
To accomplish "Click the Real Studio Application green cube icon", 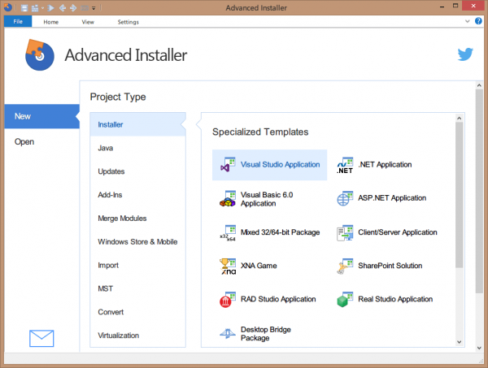I will [345, 300].
